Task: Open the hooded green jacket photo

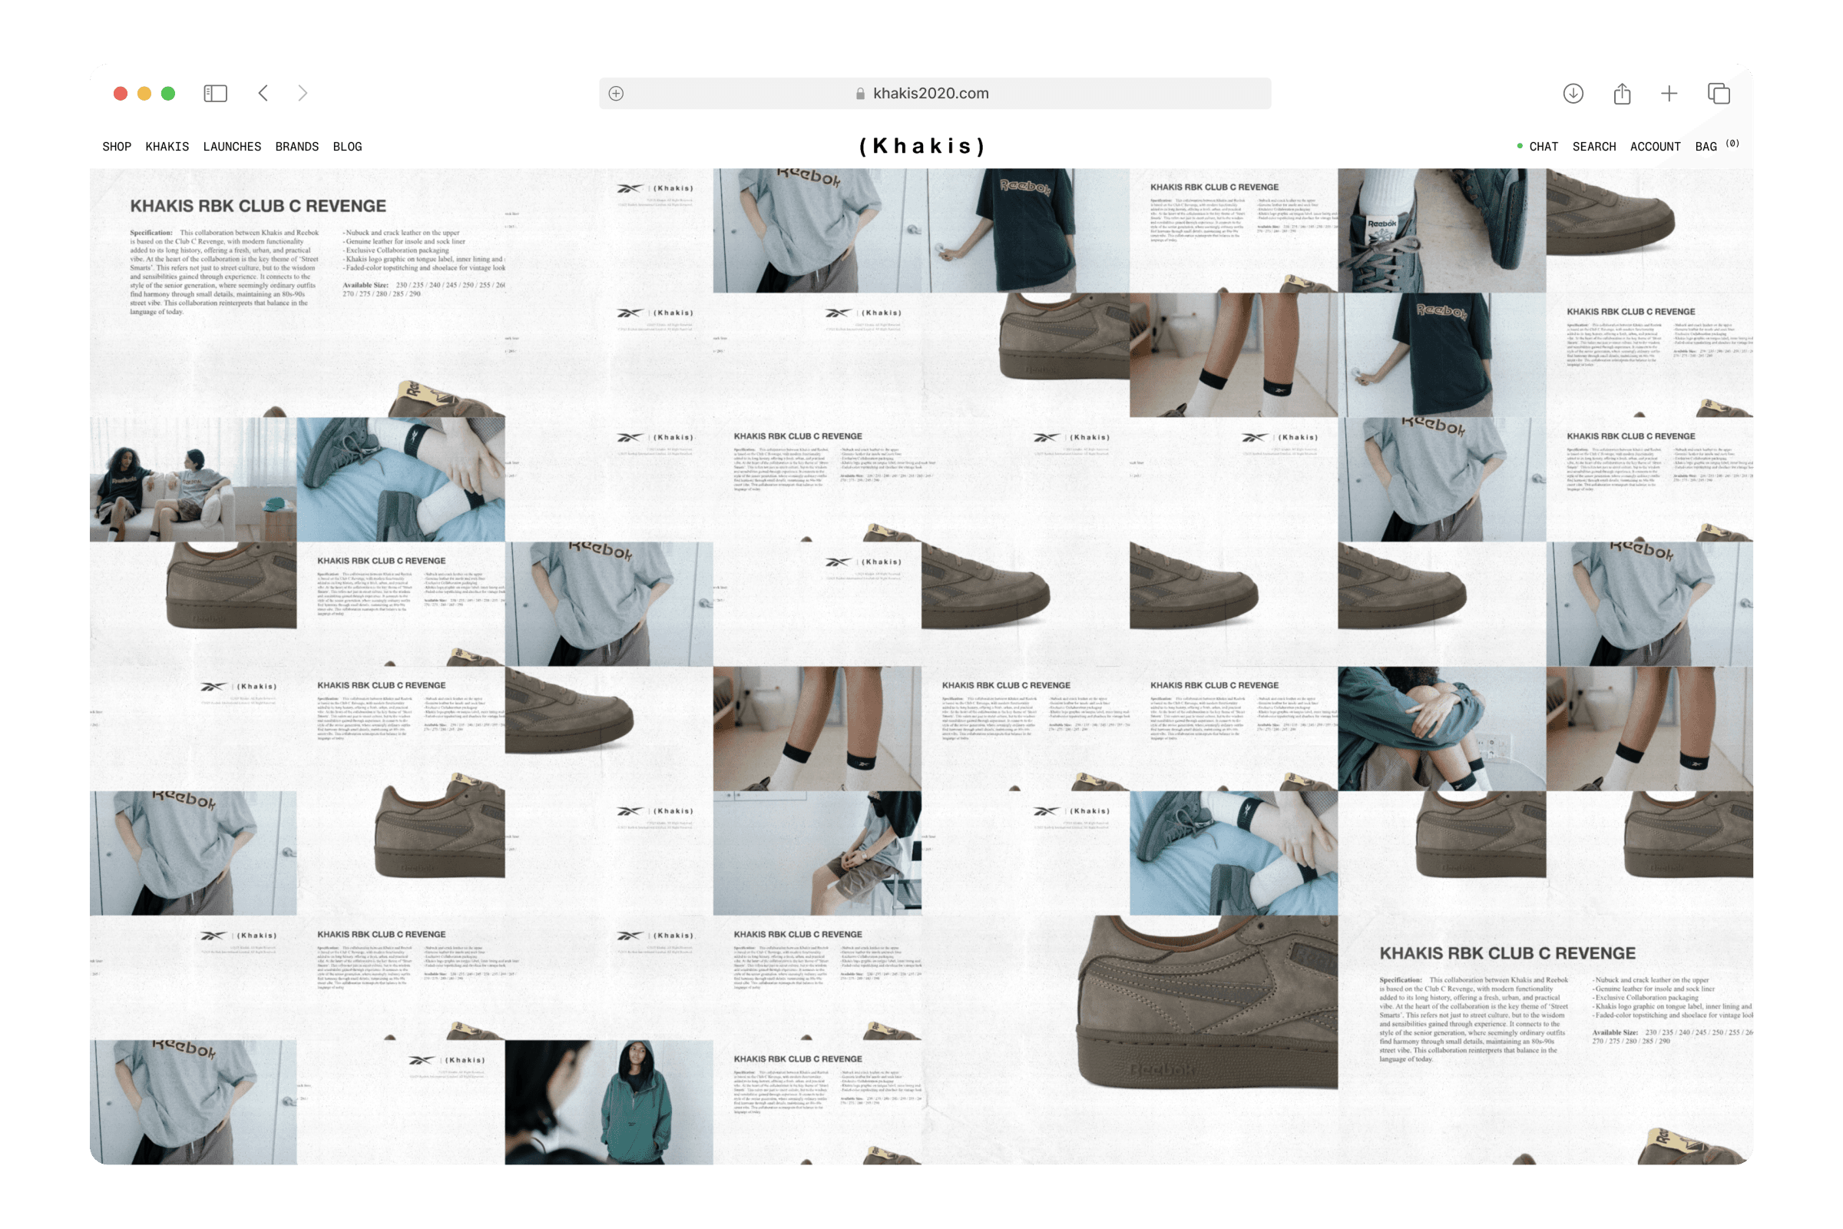Action: click(609, 1102)
